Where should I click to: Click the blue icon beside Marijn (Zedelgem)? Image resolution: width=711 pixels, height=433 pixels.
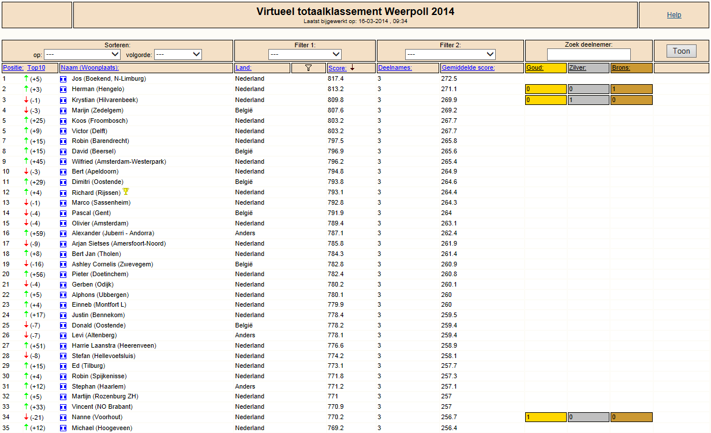coord(63,111)
